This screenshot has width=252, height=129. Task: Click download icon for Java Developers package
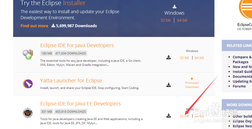click(x=169, y=57)
